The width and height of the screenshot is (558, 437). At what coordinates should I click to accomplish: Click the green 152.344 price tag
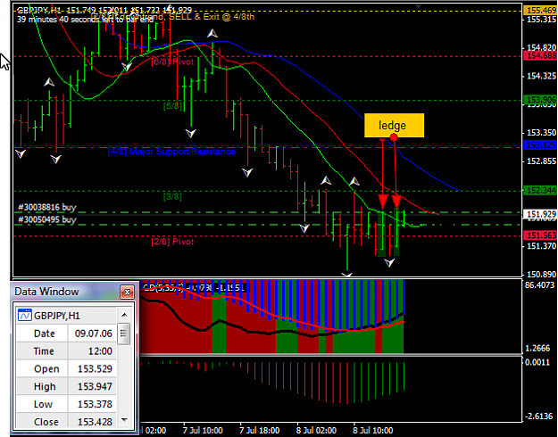coord(541,191)
